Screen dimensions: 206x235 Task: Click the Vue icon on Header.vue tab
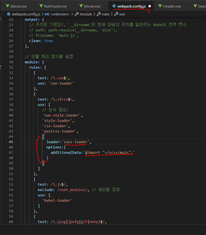coord(160,6)
